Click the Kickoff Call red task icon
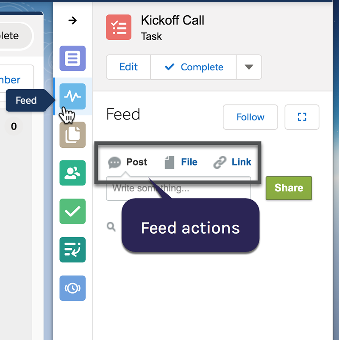Screen dimensions: 339x340 click(119, 27)
